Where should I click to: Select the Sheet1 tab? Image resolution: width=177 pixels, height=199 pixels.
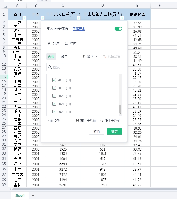pos(20,196)
